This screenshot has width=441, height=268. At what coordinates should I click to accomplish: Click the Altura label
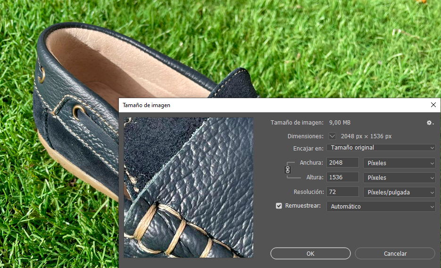pyautogui.click(x=315, y=177)
